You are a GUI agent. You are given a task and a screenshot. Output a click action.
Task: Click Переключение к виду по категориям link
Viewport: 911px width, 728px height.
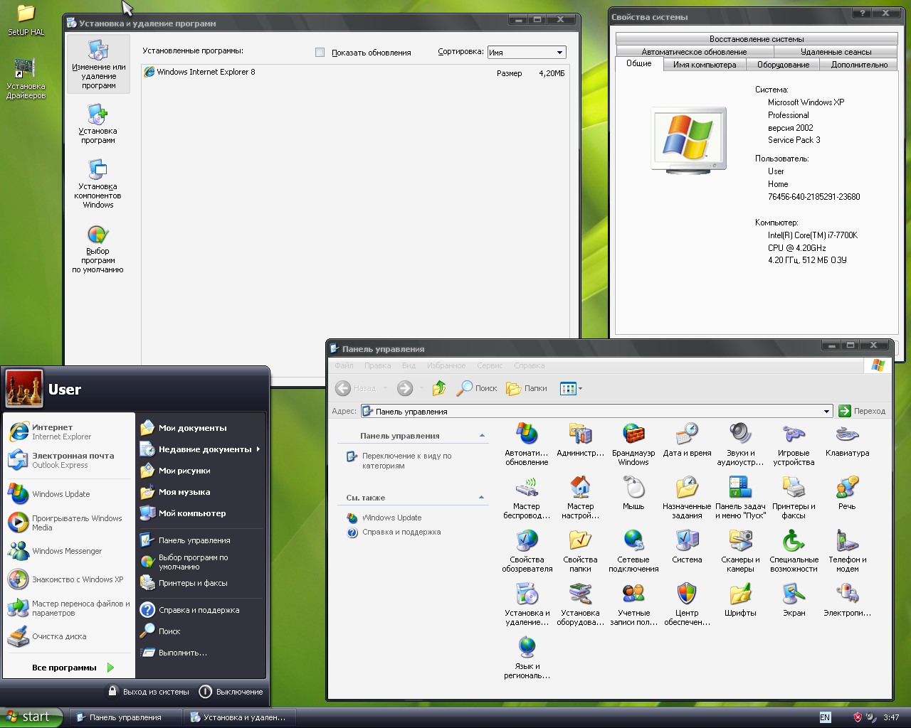pos(406,461)
